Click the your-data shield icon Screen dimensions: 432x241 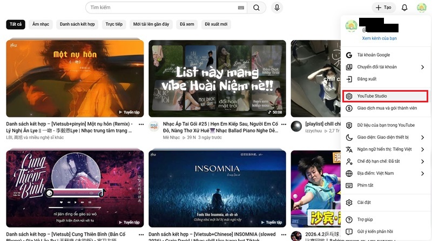coord(349,125)
